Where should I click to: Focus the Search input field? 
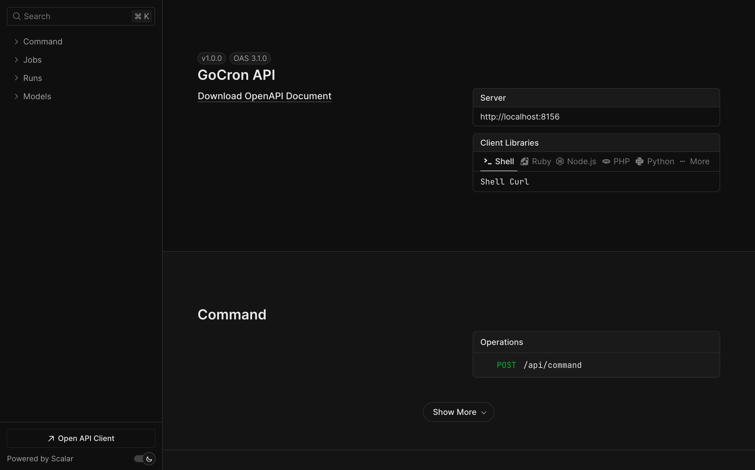(x=81, y=16)
